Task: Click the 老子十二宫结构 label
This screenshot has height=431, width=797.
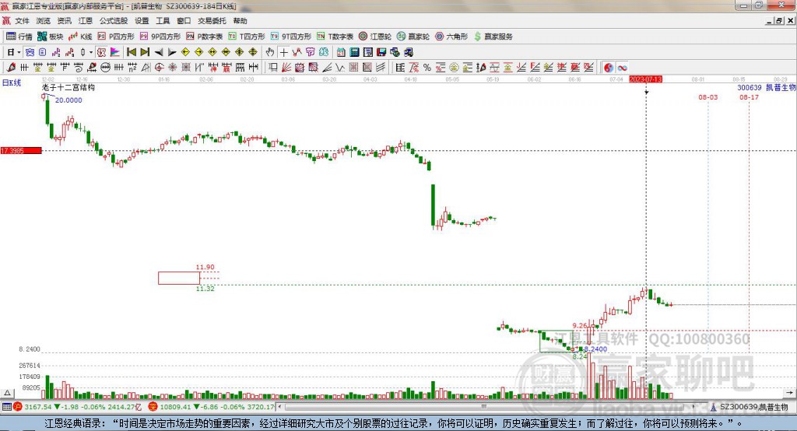Action: [68, 87]
